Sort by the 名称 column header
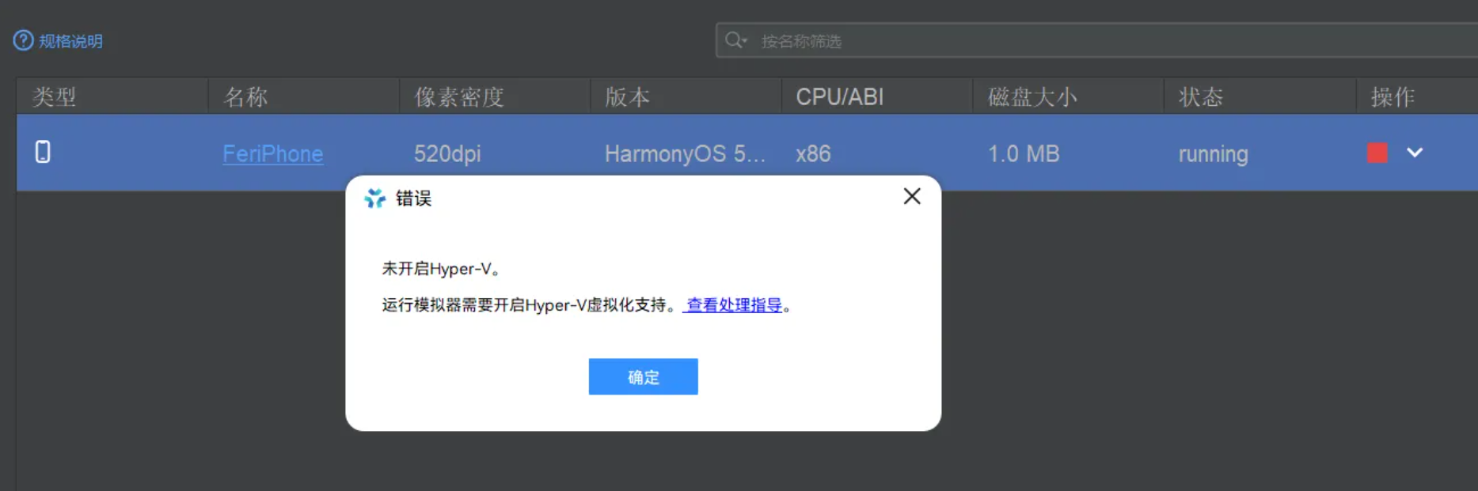 click(x=245, y=96)
